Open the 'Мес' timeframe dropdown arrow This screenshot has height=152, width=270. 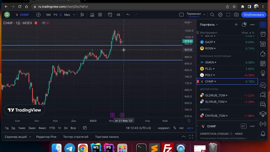click(x=74, y=15)
